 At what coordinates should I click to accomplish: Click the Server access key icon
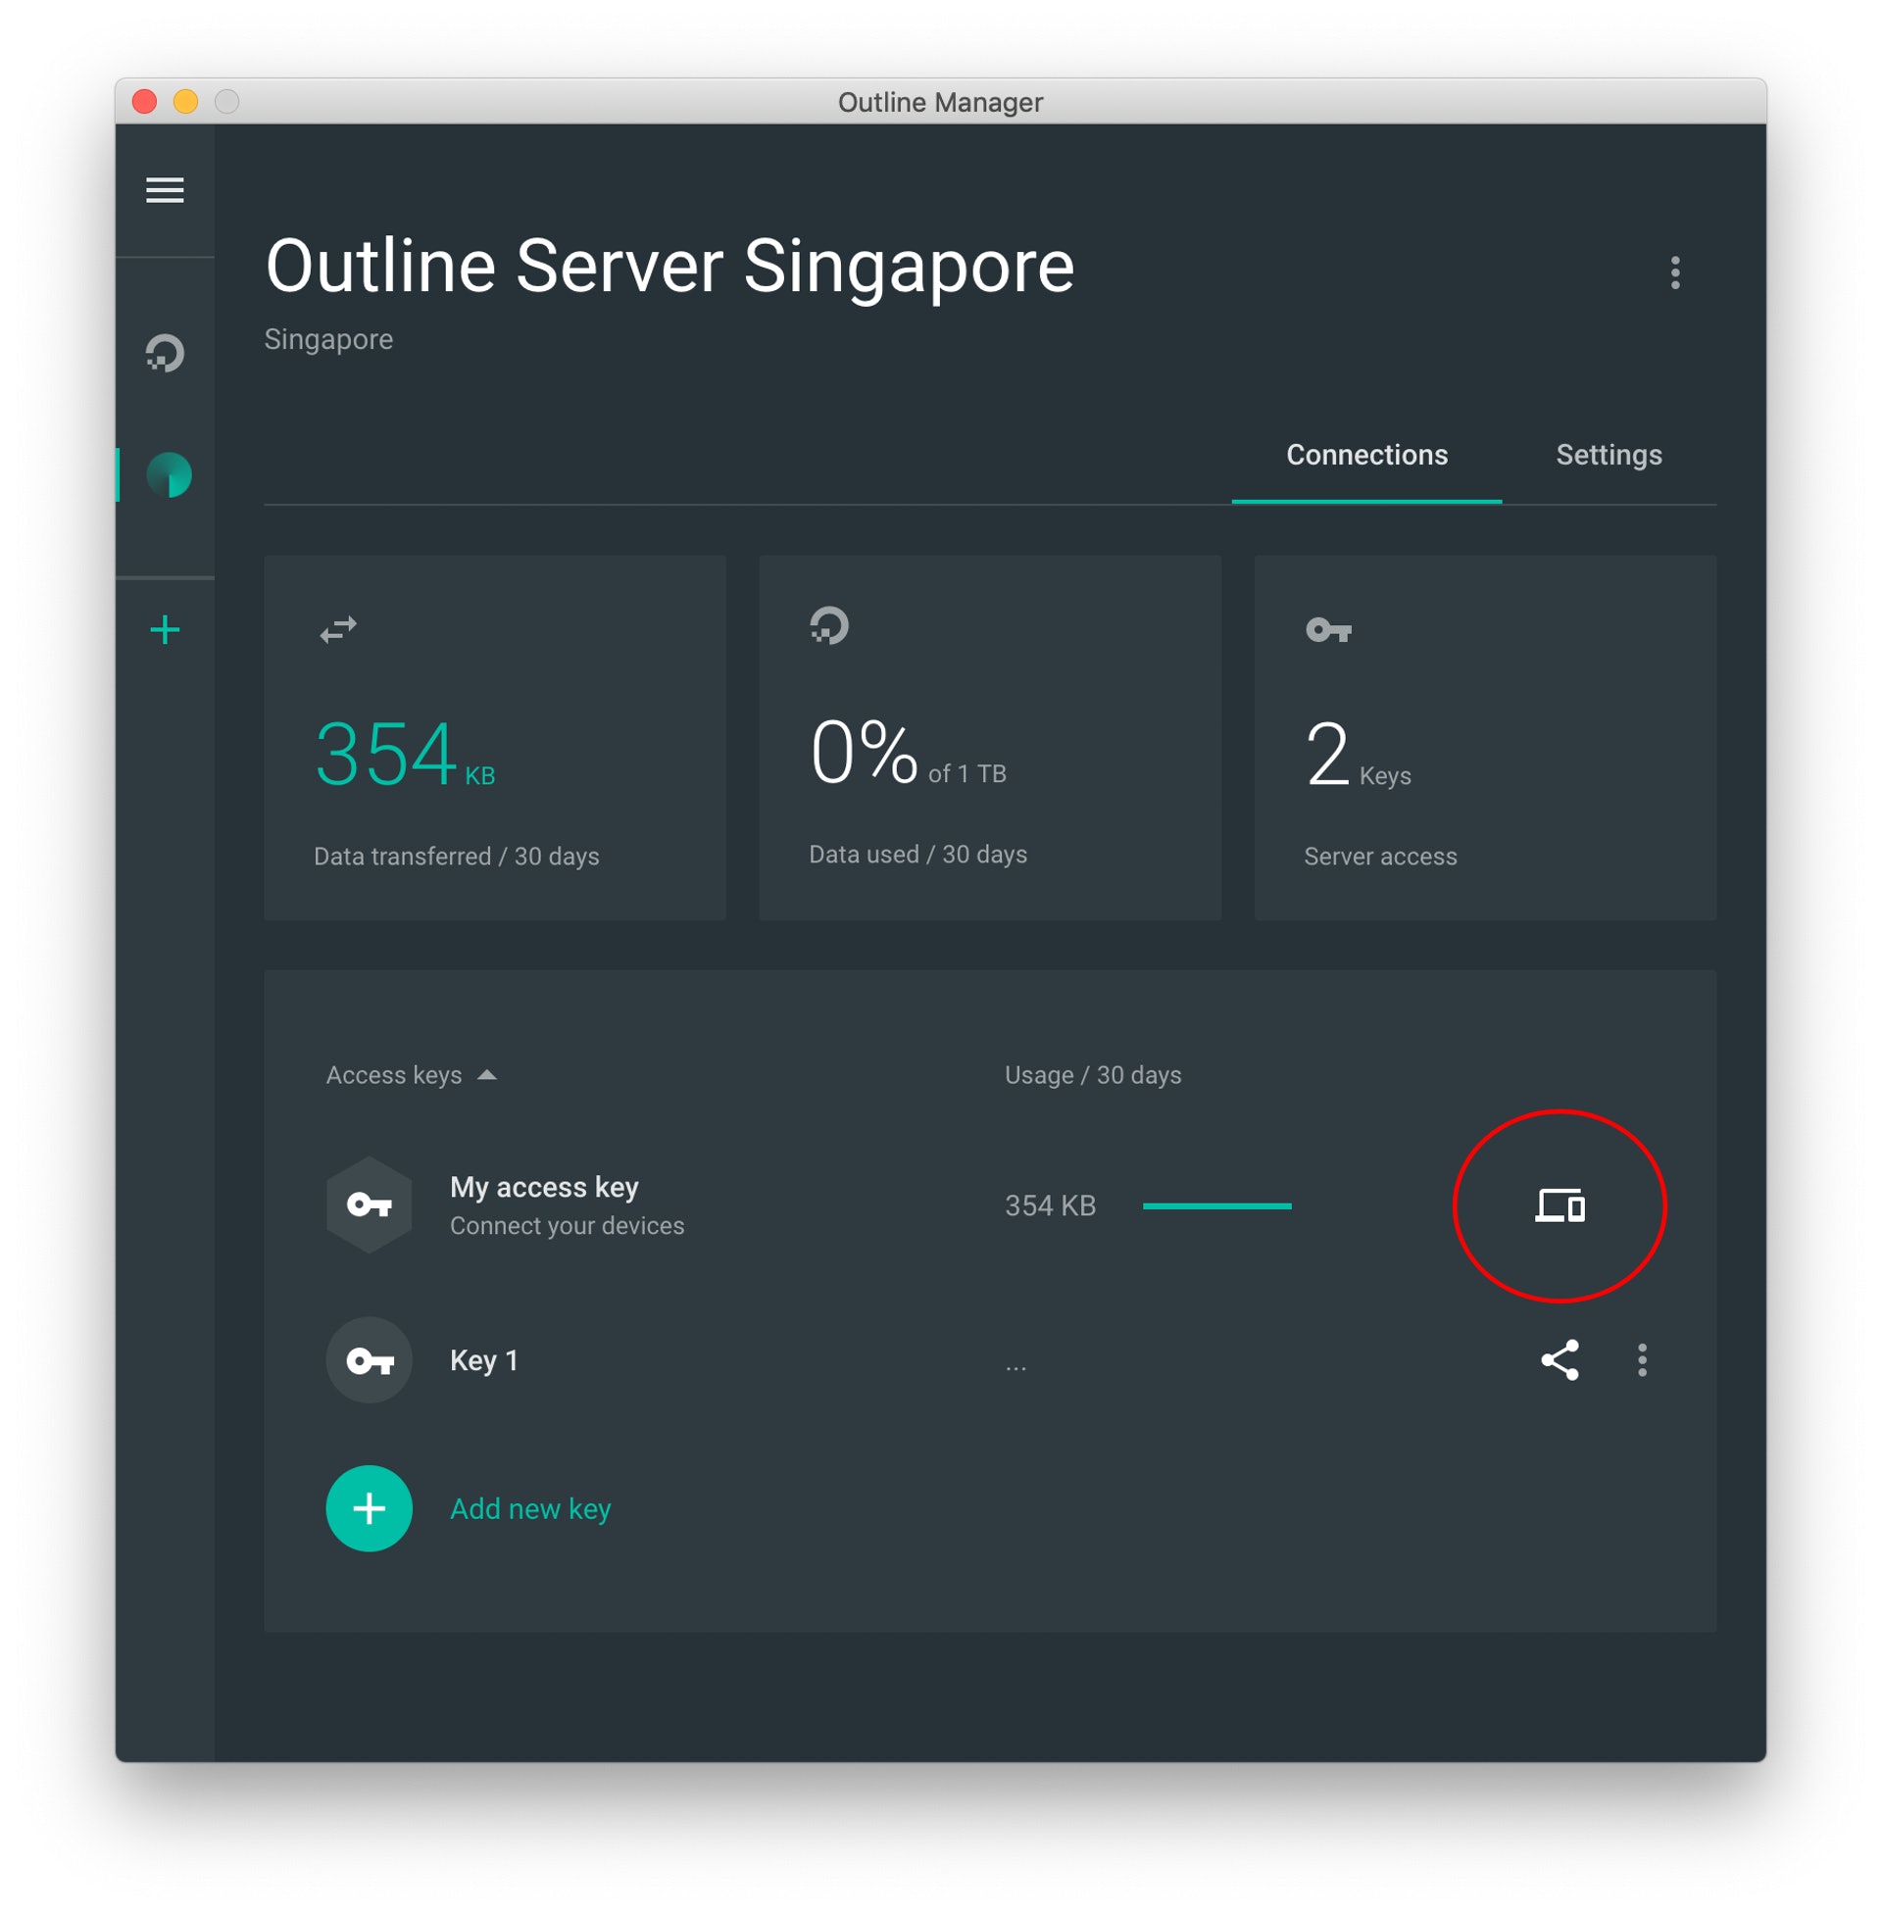pyautogui.click(x=1328, y=629)
